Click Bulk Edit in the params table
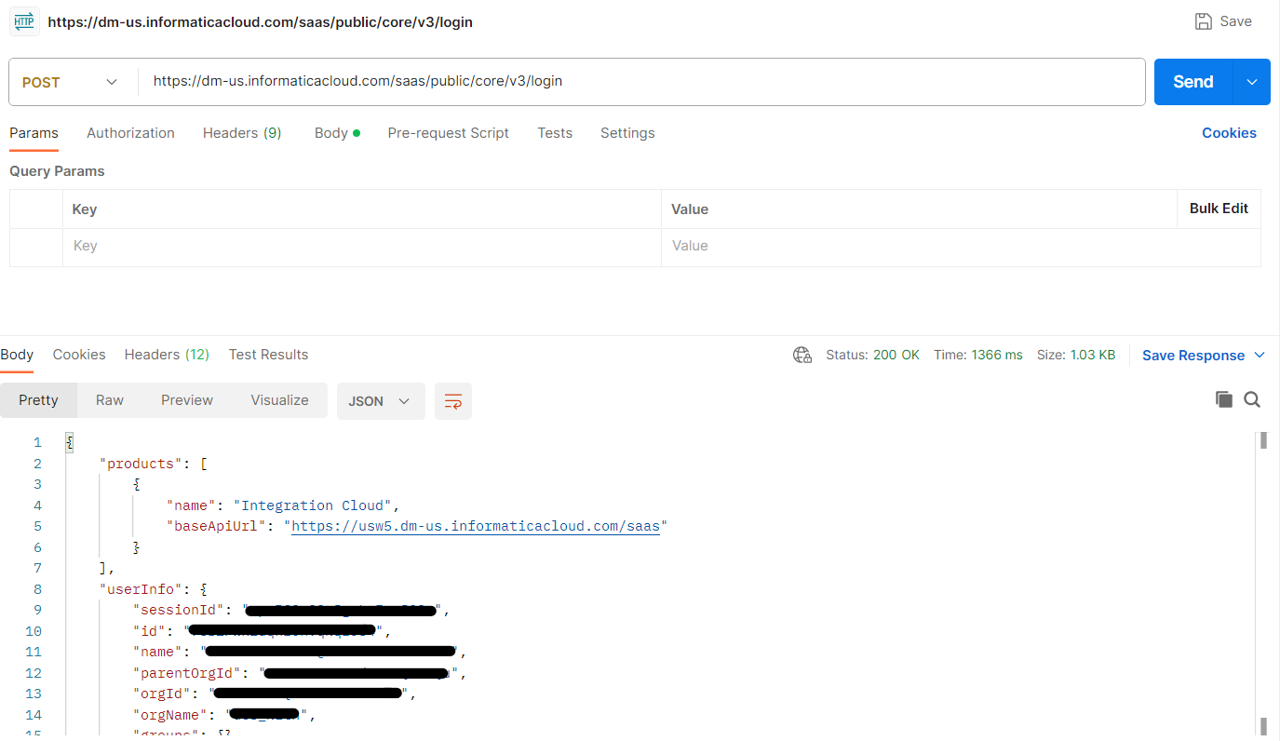 coord(1219,209)
